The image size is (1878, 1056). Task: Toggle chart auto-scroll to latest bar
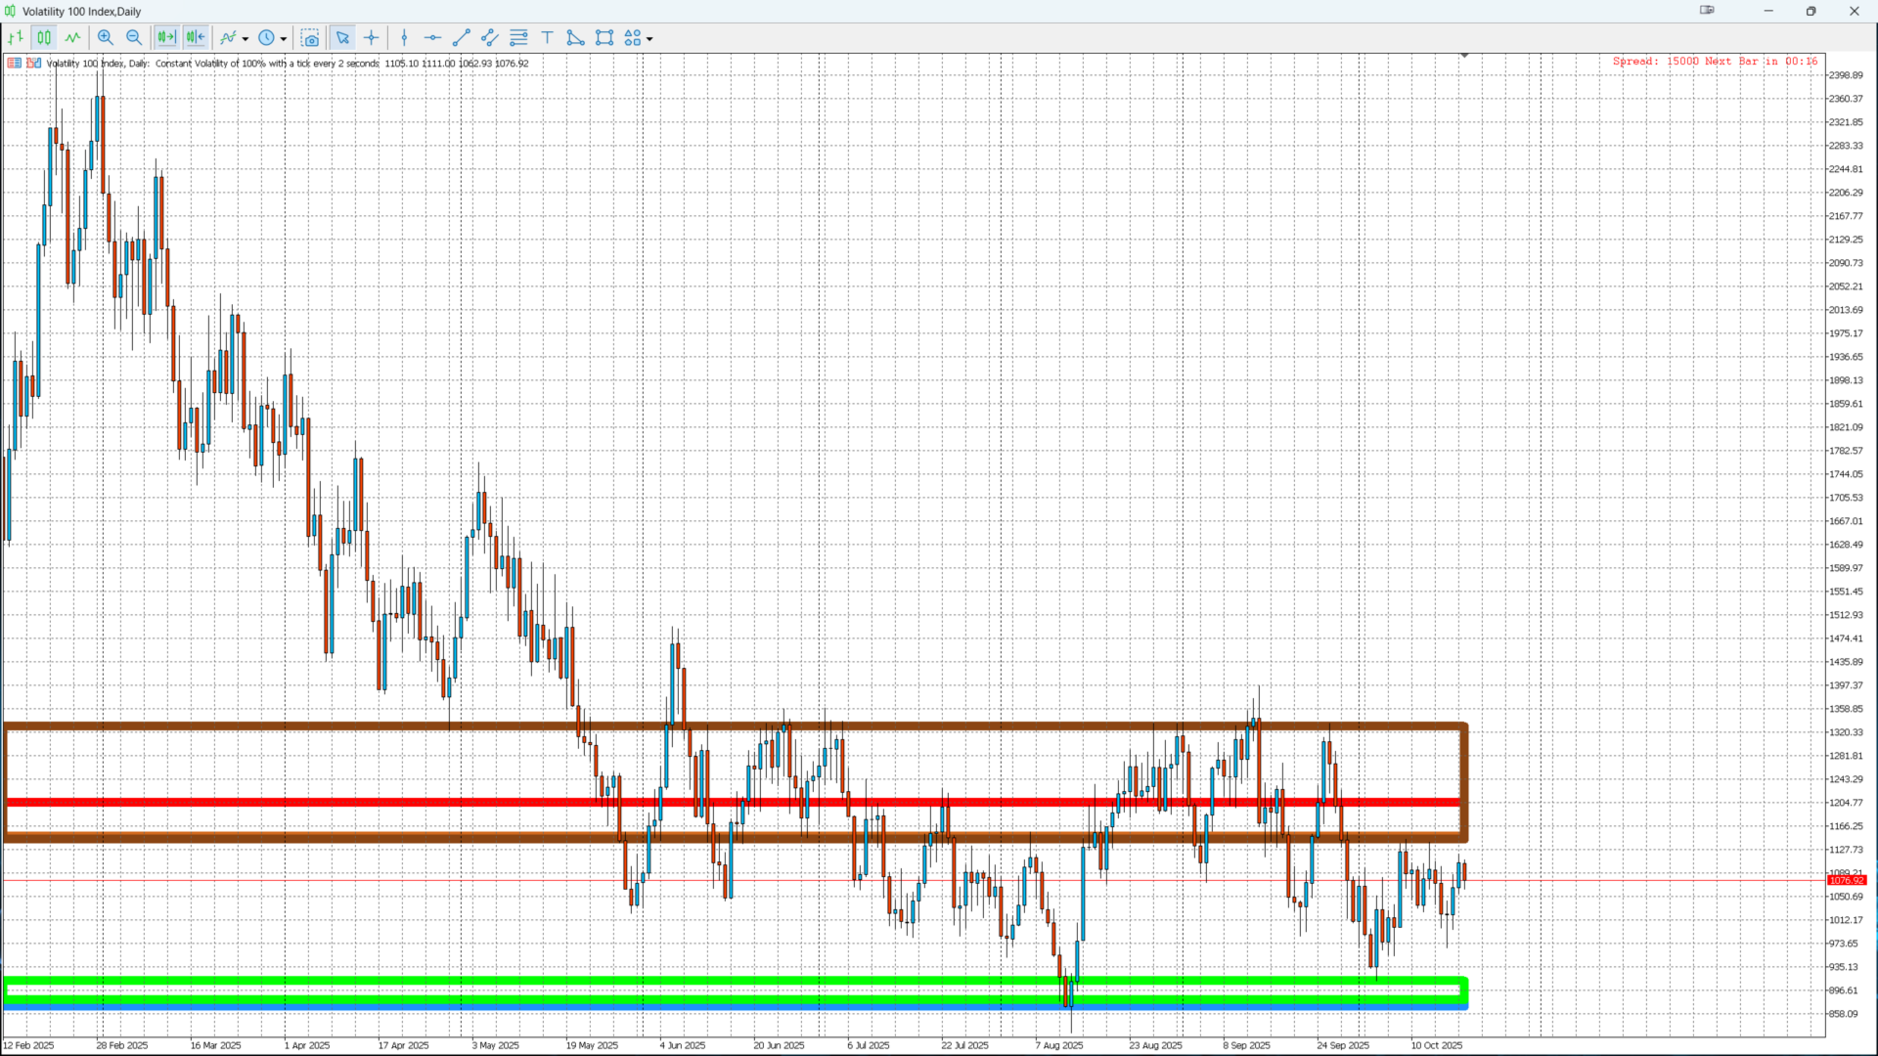(166, 38)
